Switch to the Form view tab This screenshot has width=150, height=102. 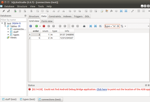[47, 21]
